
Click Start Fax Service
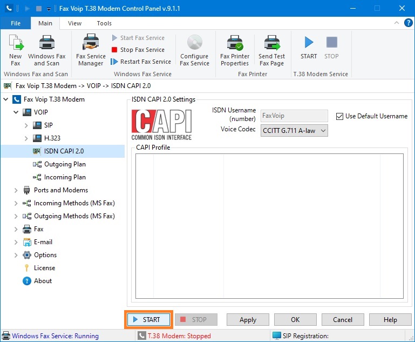click(x=138, y=38)
